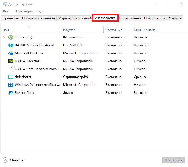The image size is (188, 167).
Task: Click the NVIDIA Capture Server Proxy file icon
Action: (11, 69)
